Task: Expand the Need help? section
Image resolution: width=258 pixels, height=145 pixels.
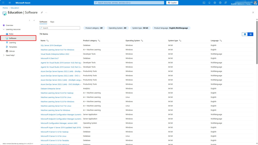Action: [4, 55]
